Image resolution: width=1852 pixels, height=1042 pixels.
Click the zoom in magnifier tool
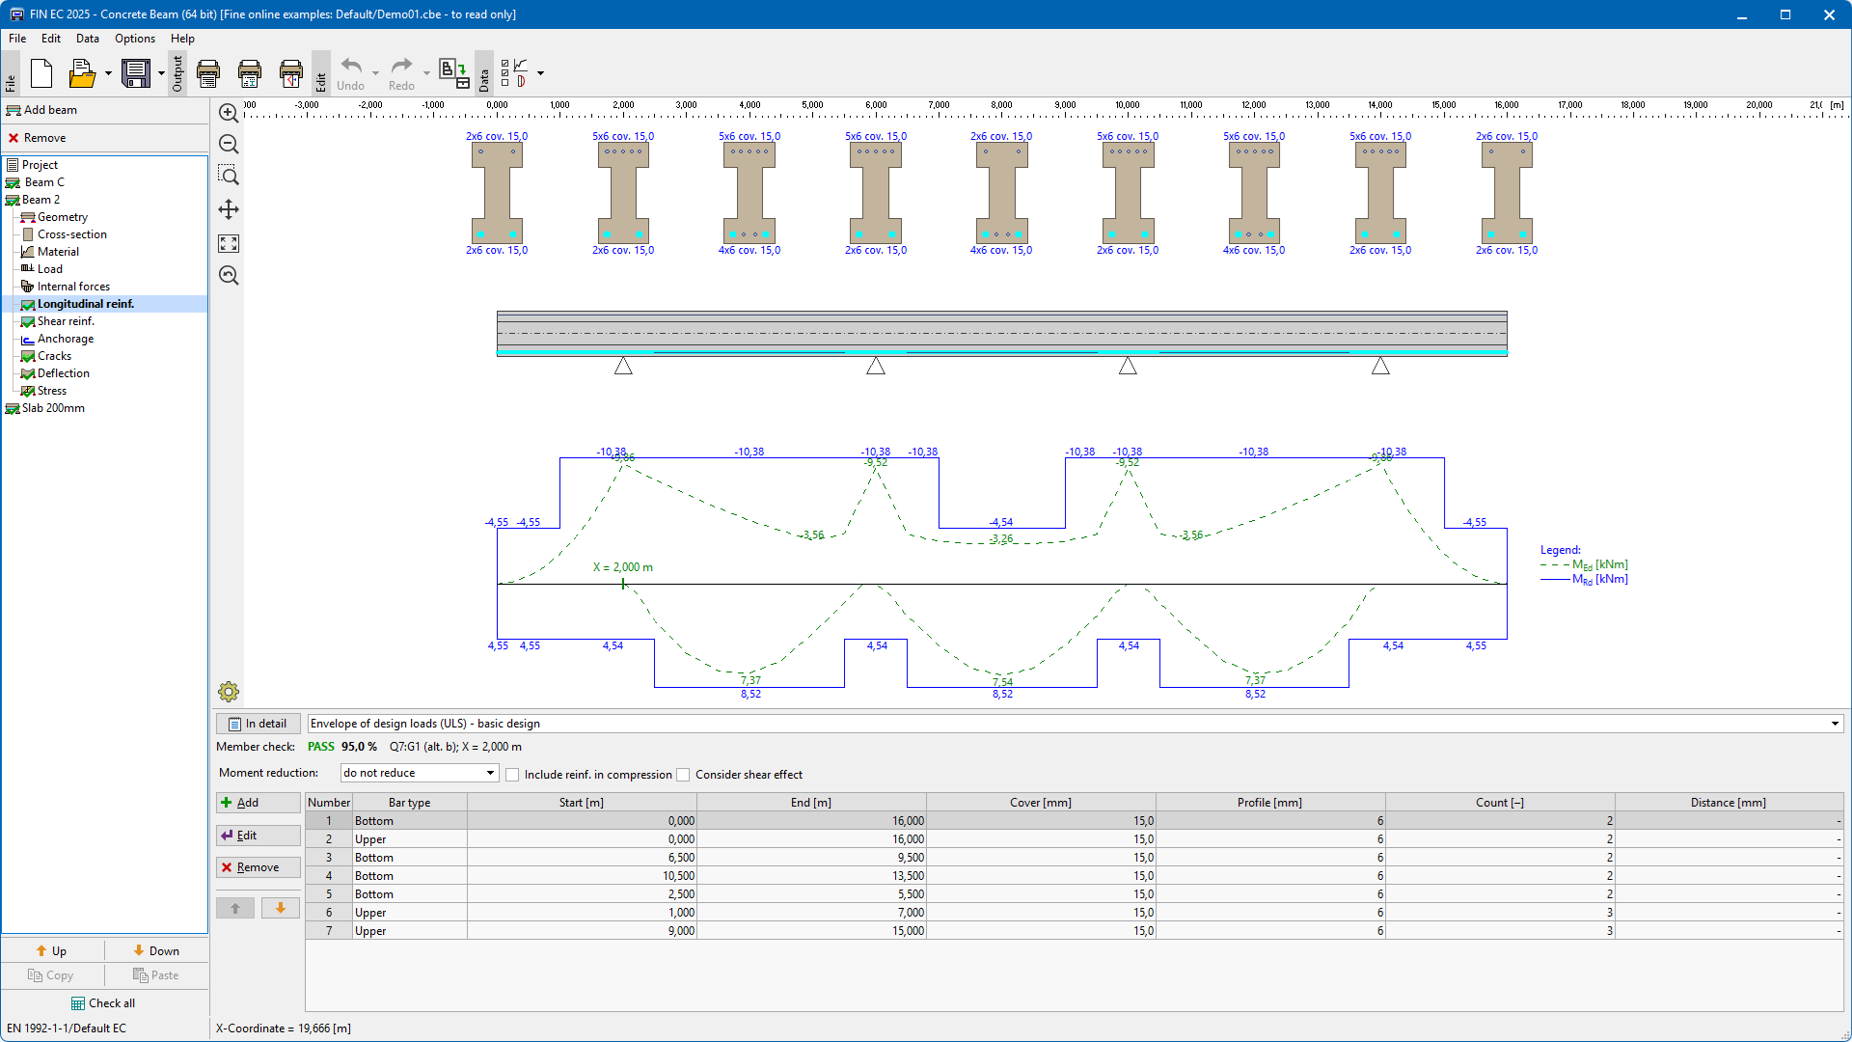[229, 114]
